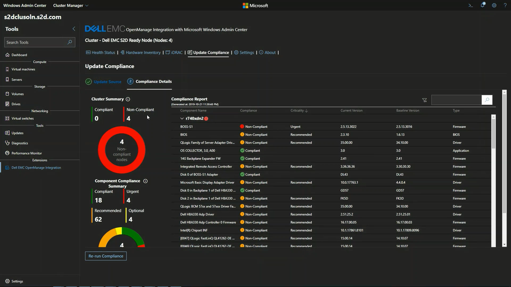Viewport: 511px width, 287px height.
Task: Open the compliance report filter icon
Action: click(425, 100)
